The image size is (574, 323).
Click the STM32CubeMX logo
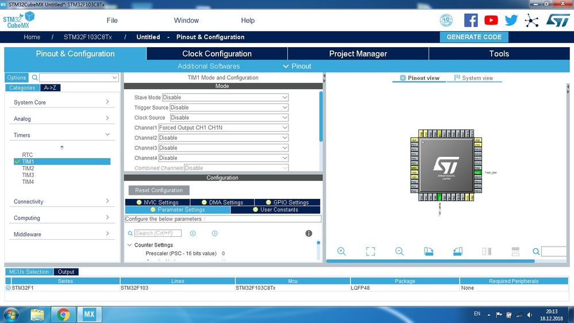pyautogui.click(x=18, y=20)
